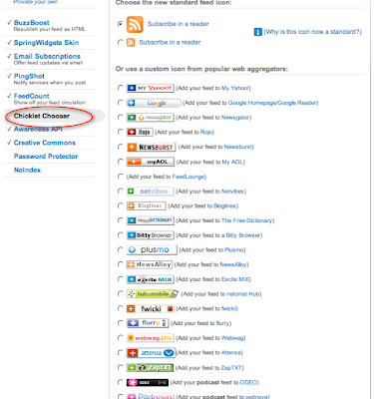Image resolution: width=374 pixels, height=399 pixels.
Task: Click the small orange RSS feed icon
Action: (x=131, y=42)
